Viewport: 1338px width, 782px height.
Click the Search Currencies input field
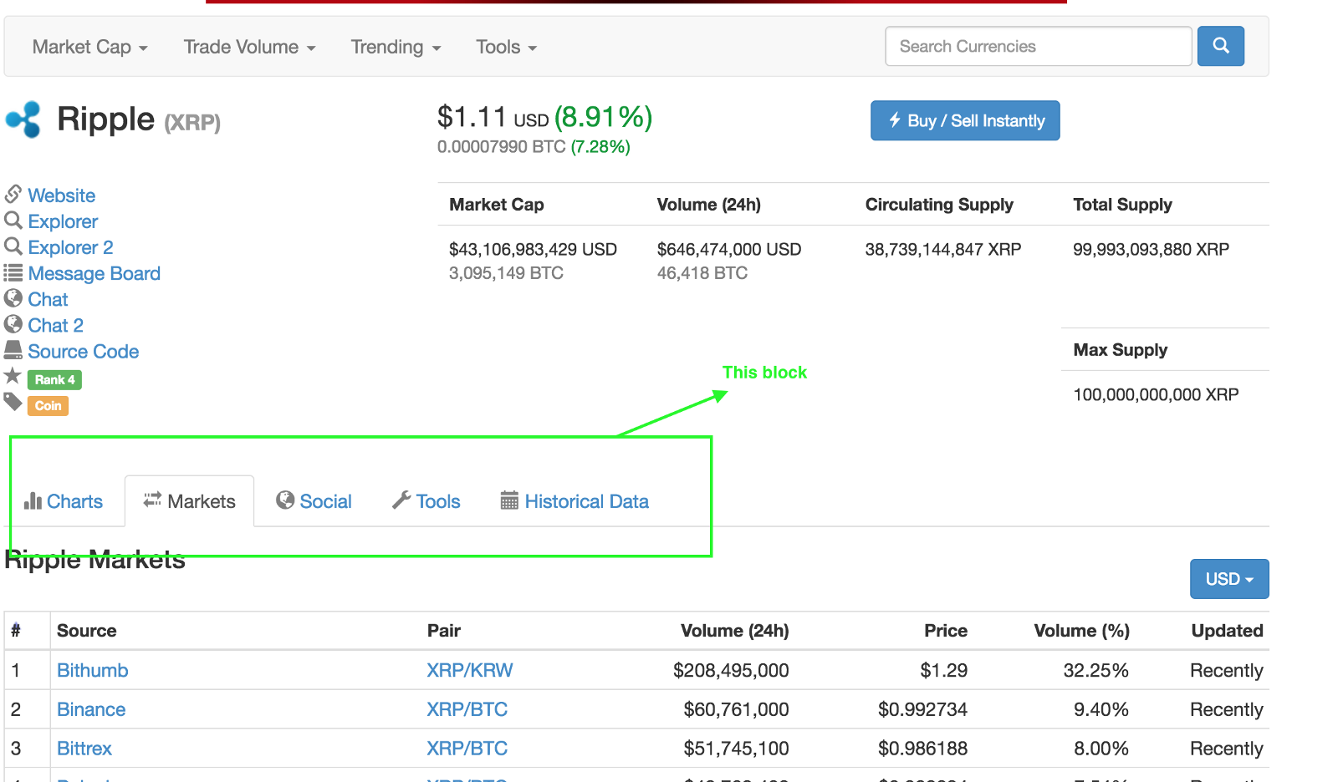tap(1038, 46)
